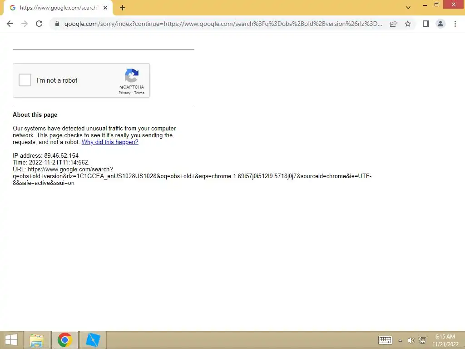Click the Chrome taskbar icon

(x=64, y=340)
